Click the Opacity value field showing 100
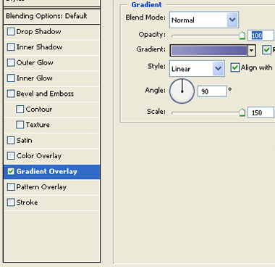 tap(261, 36)
